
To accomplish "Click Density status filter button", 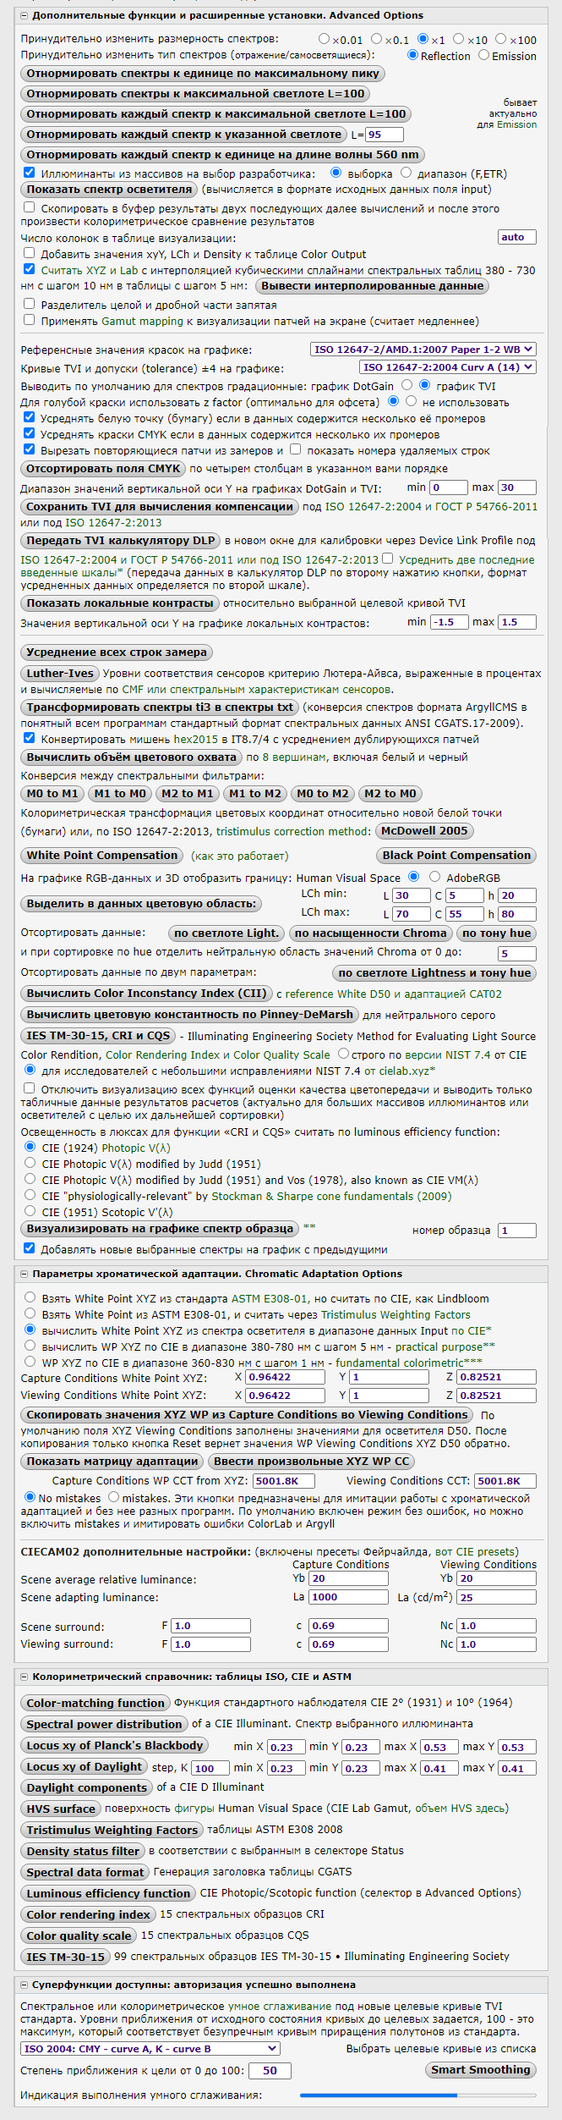I will (83, 1852).
